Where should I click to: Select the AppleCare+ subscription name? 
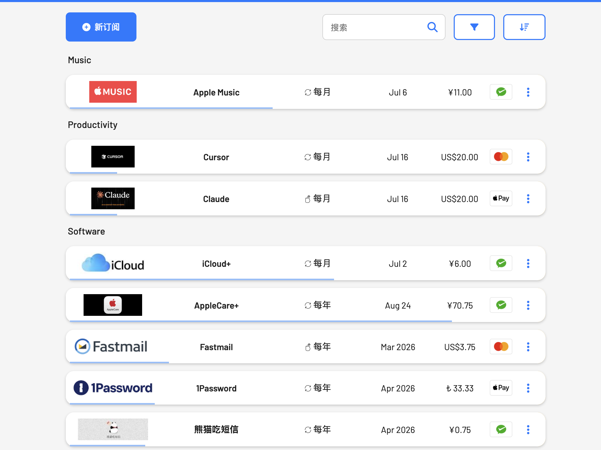216,306
